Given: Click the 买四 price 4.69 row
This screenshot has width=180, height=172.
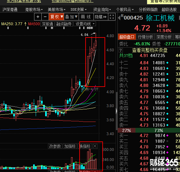Looking at the screenshot, I should click(x=149, y=152).
